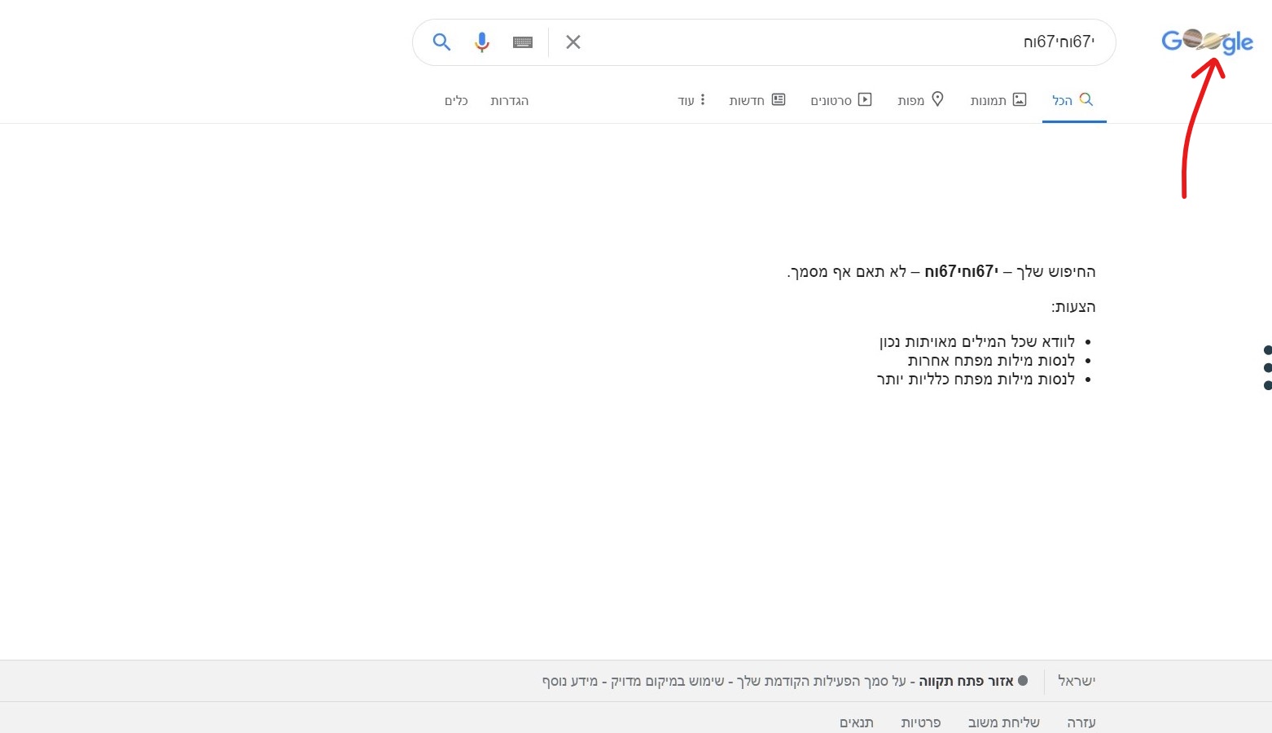Switch to the הכל search tab
The width and height of the screenshot is (1272, 733).
click(x=1072, y=99)
